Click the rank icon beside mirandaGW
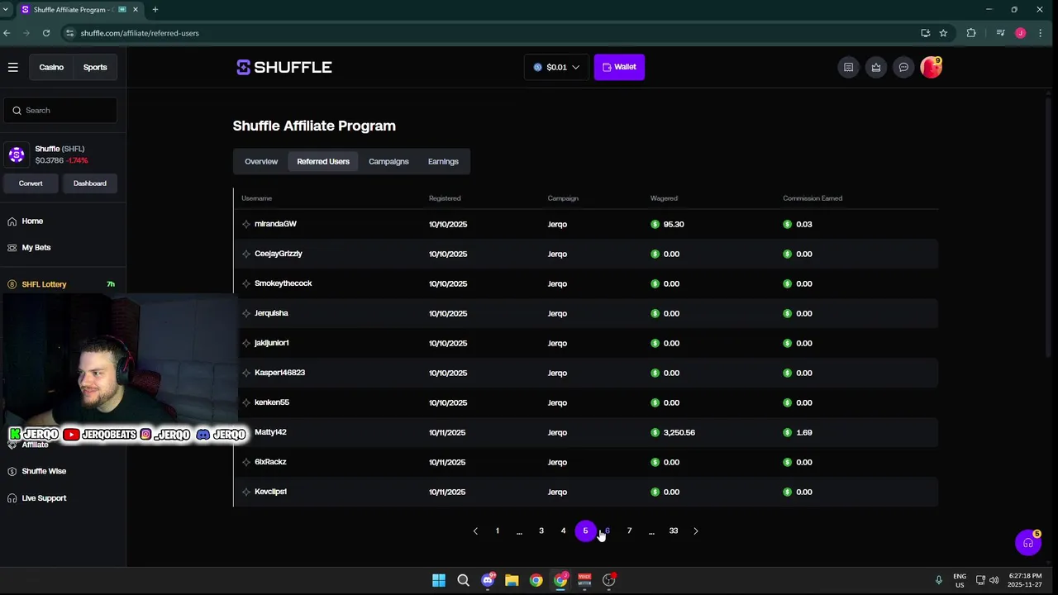The width and height of the screenshot is (1058, 595). [246, 224]
